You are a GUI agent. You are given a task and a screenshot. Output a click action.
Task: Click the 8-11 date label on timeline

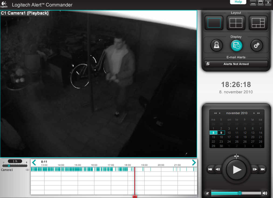tap(44, 162)
